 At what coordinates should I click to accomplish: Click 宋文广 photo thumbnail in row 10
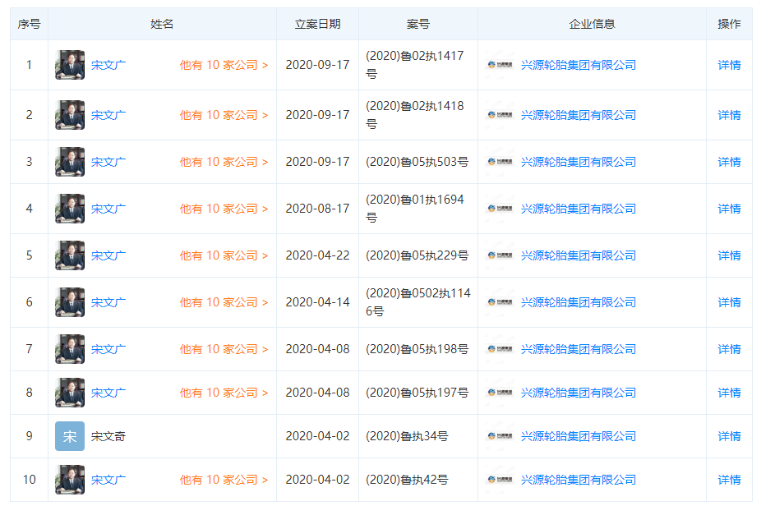point(70,480)
